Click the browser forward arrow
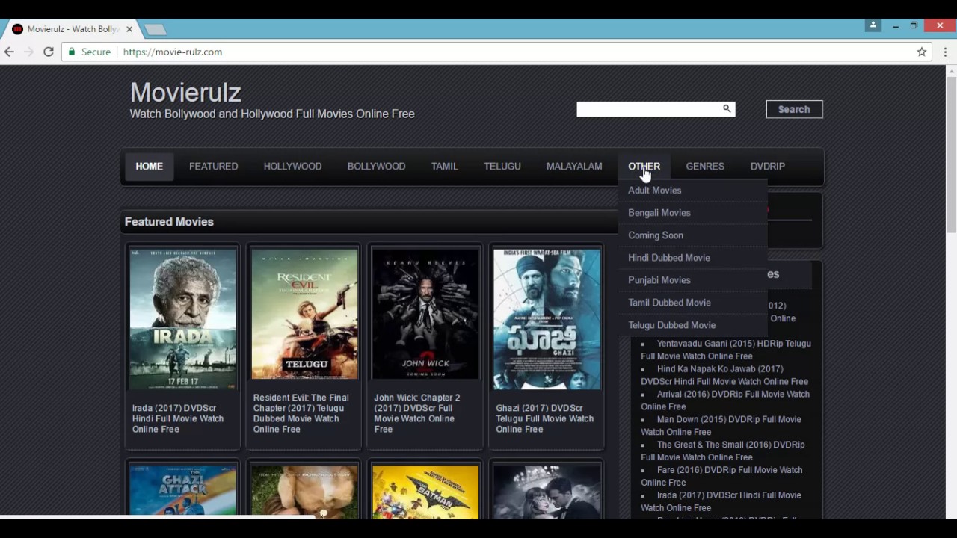The height and width of the screenshot is (538, 957). pyautogui.click(x=29, y=52)
